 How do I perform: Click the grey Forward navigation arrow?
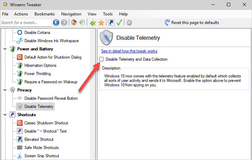click(64, 23)
